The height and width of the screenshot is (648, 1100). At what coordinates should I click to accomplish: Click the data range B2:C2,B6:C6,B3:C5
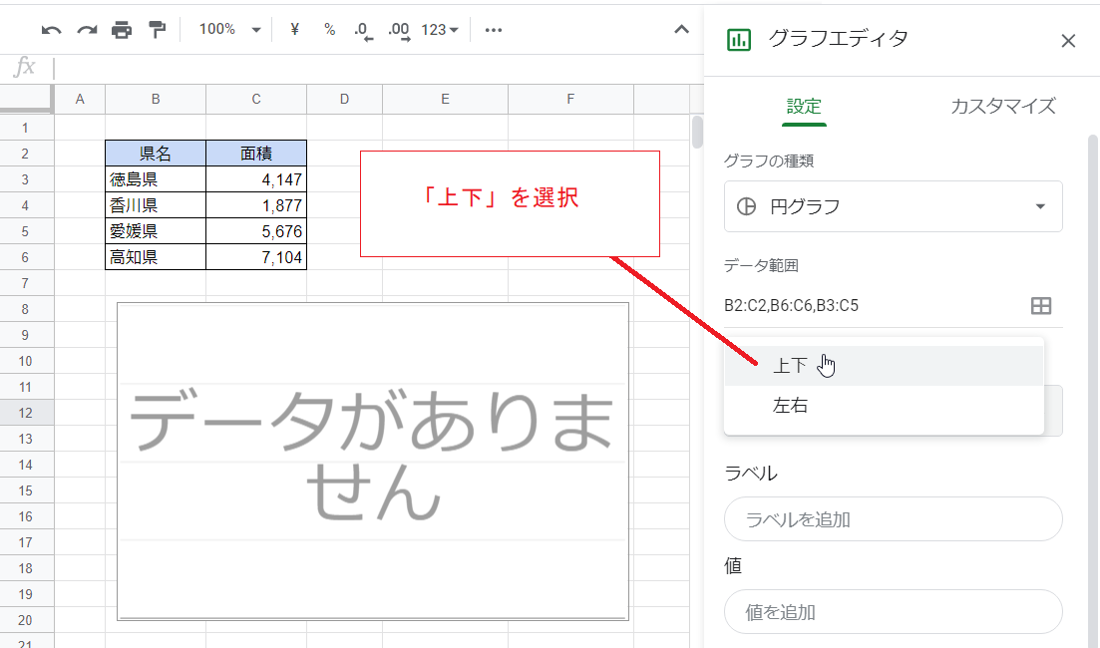791,306
